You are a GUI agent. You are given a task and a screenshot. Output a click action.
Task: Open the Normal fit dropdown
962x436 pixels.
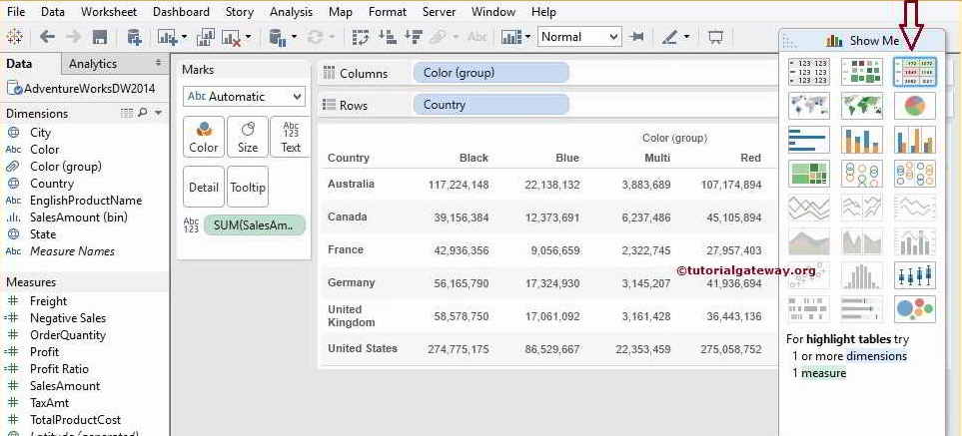pos(579,37)
